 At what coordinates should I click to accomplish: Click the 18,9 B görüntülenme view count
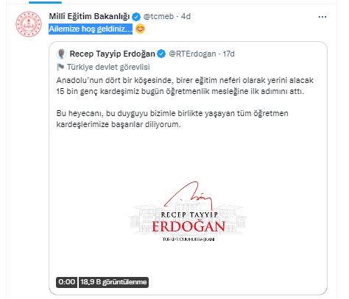113,282
